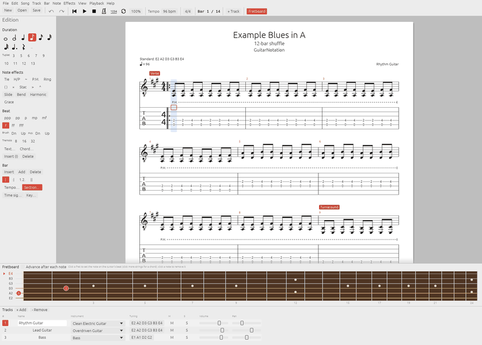Viewport: 482px width, 345px height.
Task: Open Rhythm Guitar tuning selector
Action: [x=147, y=323]
